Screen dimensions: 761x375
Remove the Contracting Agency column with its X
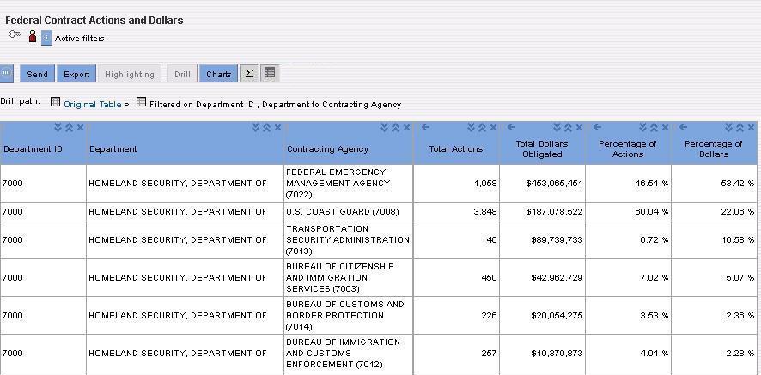click(407, 128)
